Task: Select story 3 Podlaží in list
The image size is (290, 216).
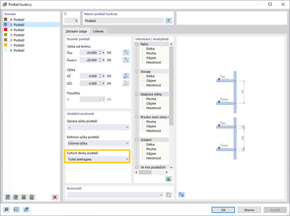Action: click(31, 35)
